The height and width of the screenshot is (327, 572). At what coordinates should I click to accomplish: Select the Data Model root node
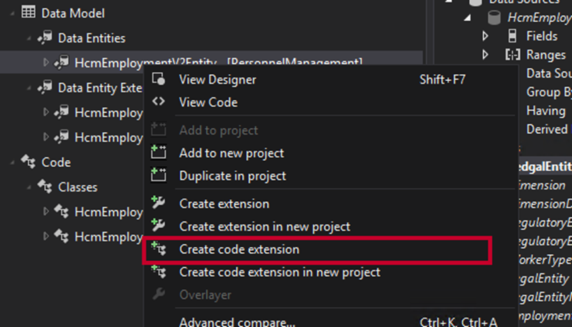click(72, 13)
